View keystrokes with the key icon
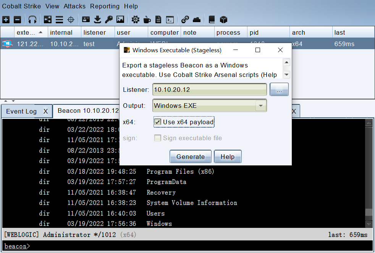 109,19
